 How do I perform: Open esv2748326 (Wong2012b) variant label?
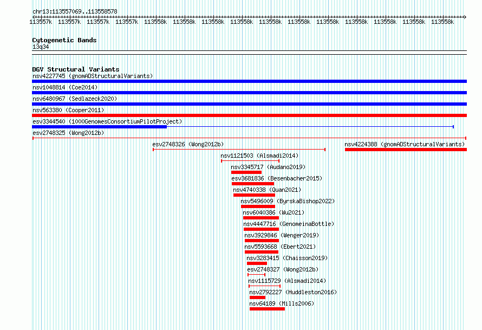(188, 144)
